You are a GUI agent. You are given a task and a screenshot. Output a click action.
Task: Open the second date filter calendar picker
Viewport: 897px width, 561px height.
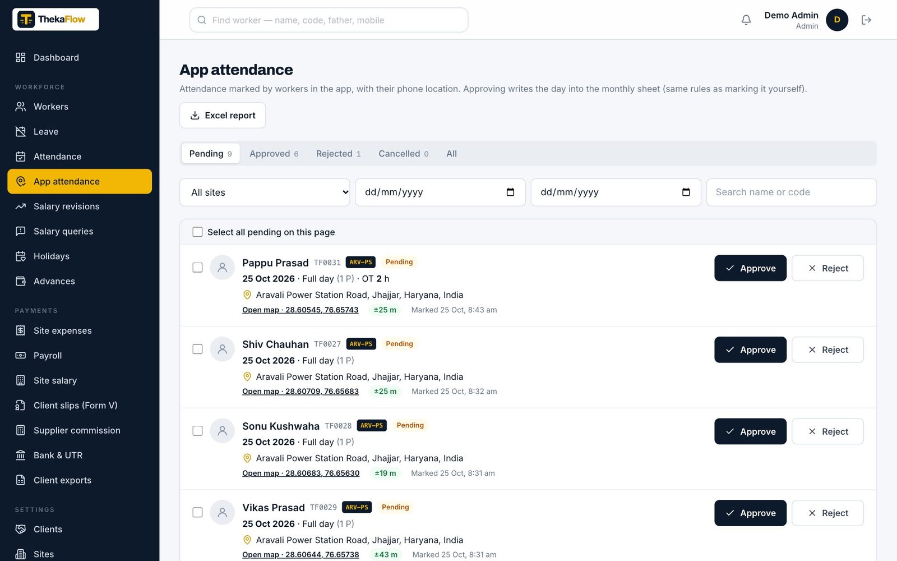686,192
